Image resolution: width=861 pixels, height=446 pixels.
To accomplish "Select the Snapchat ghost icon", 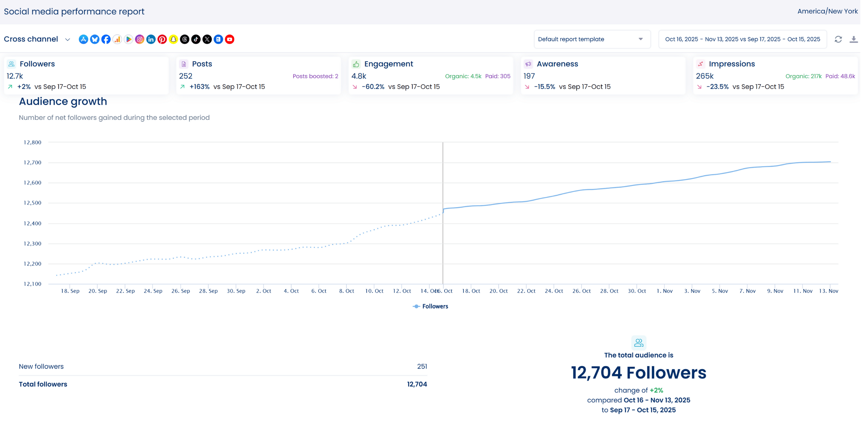I will (174, 39).
